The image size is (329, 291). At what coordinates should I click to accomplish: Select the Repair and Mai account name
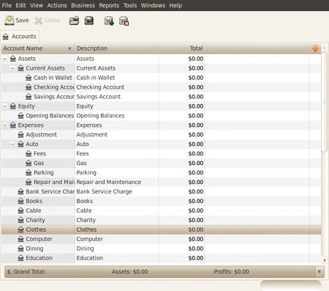[x=54, y=182]
